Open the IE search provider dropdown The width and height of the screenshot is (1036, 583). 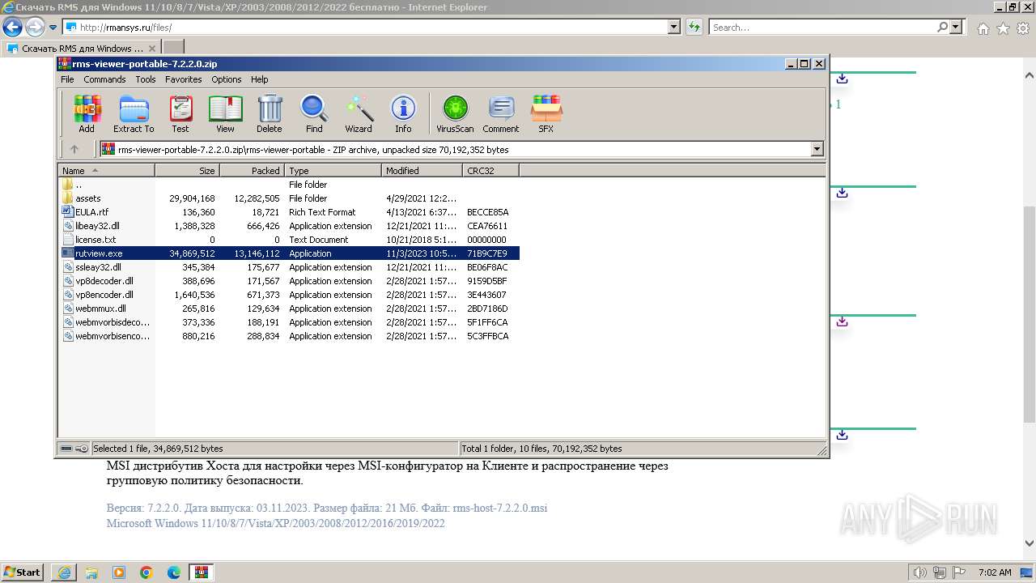(956, 28)
